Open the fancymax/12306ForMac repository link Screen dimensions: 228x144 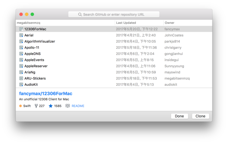(x=46, y=94)
